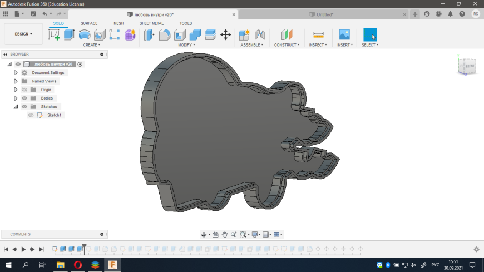Click the Extrude tool icon
Screen dimensions: 484x272
pos(69,34)
